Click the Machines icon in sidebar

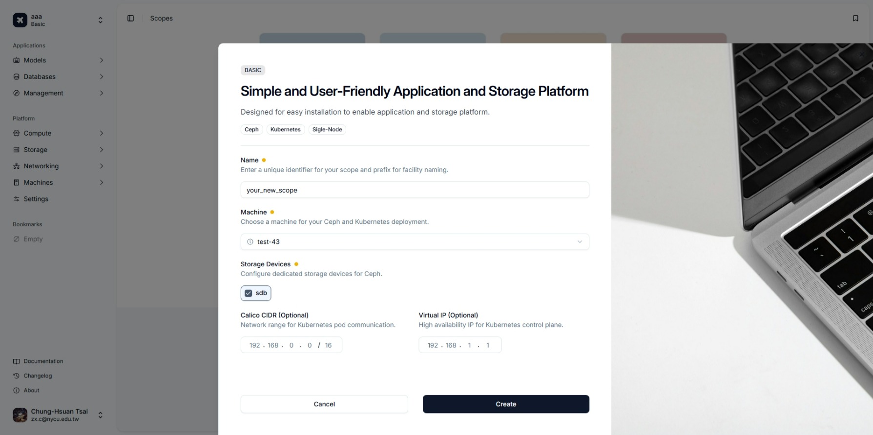(17, 182)
